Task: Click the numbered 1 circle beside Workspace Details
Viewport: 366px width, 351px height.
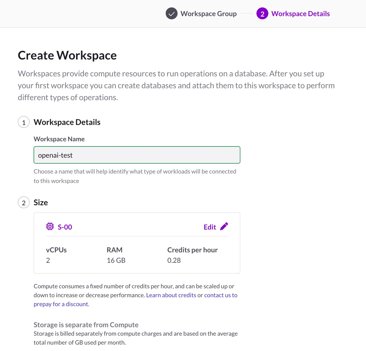Action: click(24, 122)
